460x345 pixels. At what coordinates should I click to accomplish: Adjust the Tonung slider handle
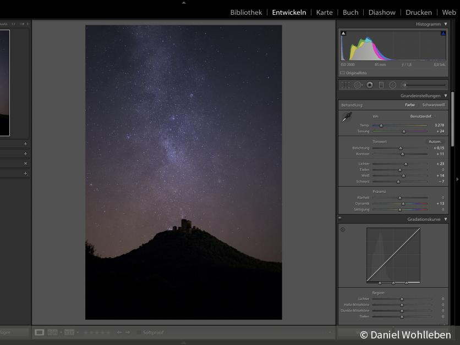click(x=404, y=131)
